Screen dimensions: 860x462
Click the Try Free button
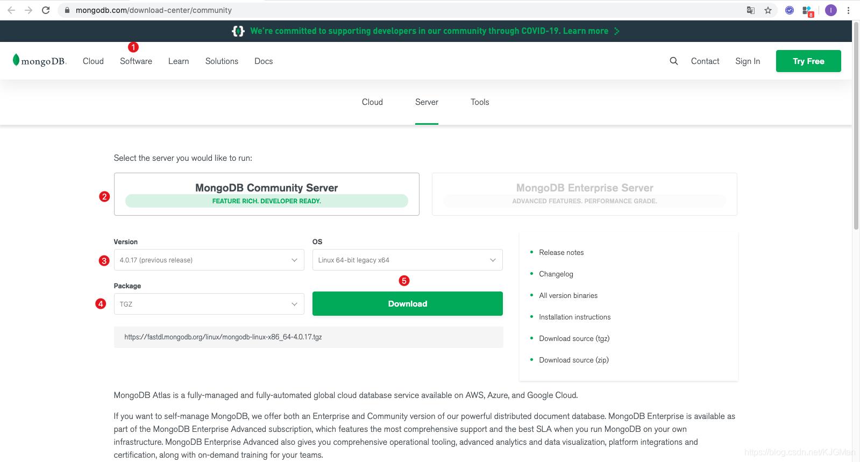click(x=808, y=61)
